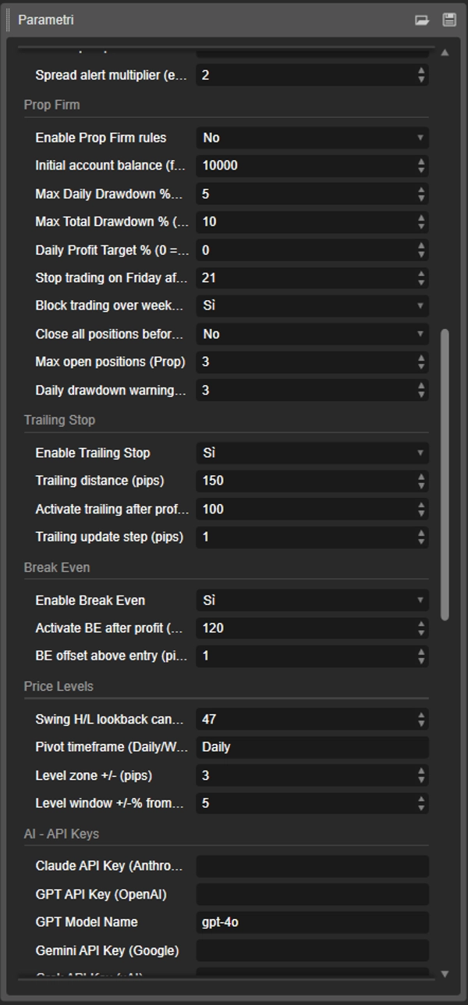Open Close all positions before dropdown
This screenshot has width=468, height=1005.
(x=312, y=334)
